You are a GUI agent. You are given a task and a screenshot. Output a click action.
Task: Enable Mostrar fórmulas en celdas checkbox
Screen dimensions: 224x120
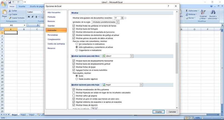pos(74,93)
